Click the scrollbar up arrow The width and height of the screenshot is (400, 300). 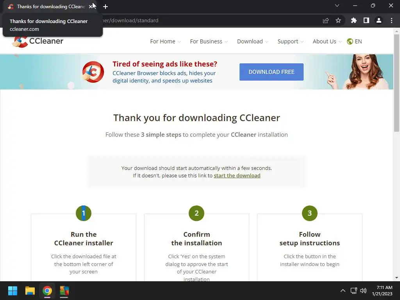click(x=396, y=31)
